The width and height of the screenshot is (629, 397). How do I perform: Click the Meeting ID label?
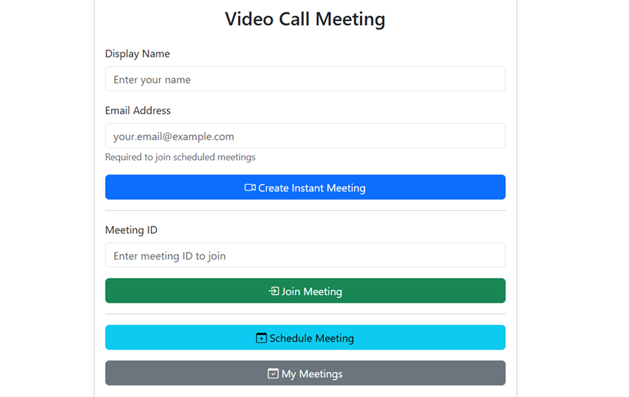click(x=131, y=230)
